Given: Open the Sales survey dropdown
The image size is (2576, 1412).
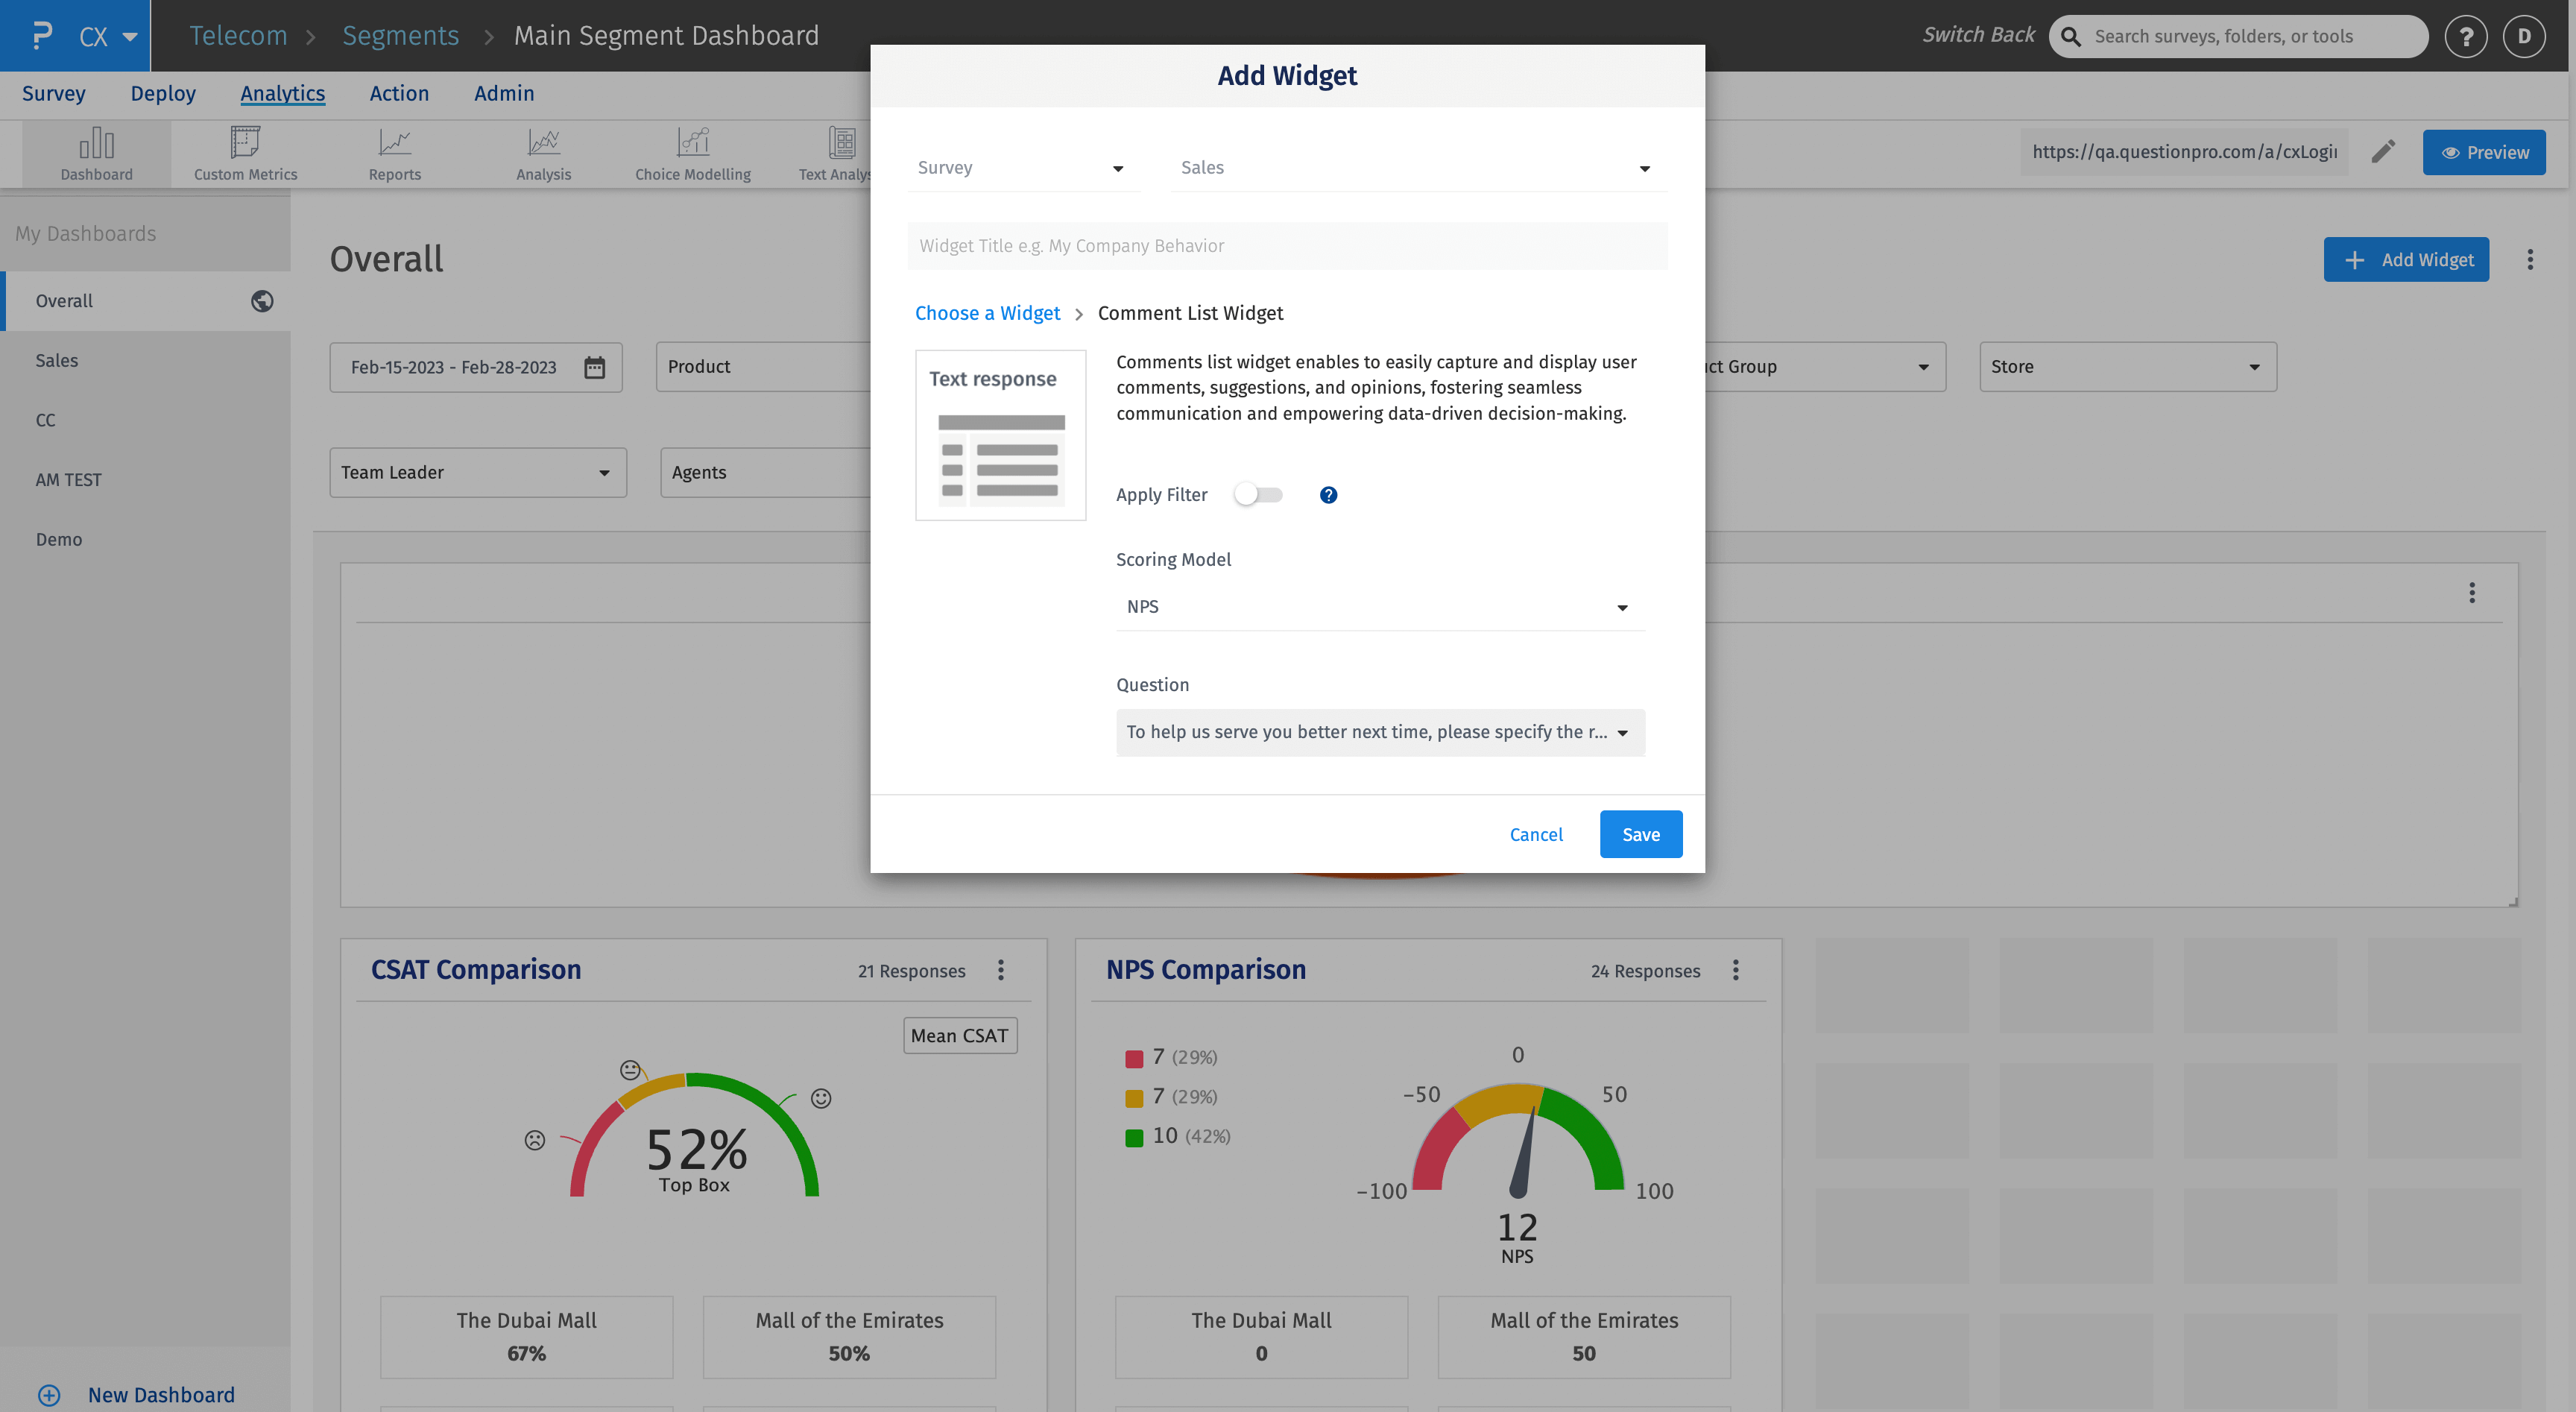Looking at the screenshot, I should click(x=1416, y=168).
